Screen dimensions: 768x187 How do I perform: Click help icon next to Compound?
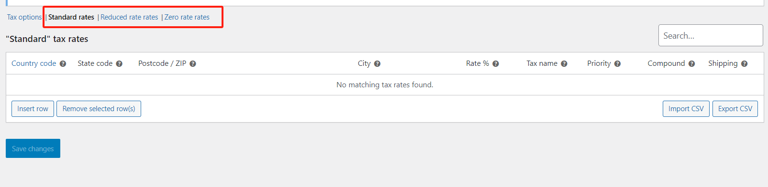point(691,64)
